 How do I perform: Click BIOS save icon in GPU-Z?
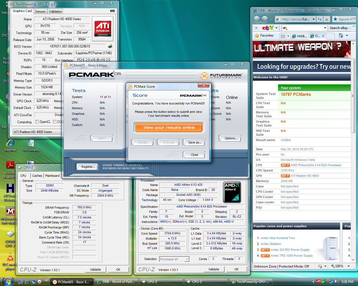110,46
